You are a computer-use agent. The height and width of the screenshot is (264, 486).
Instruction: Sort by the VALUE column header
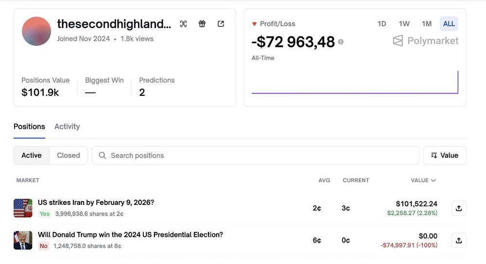[x=423, y=180]
